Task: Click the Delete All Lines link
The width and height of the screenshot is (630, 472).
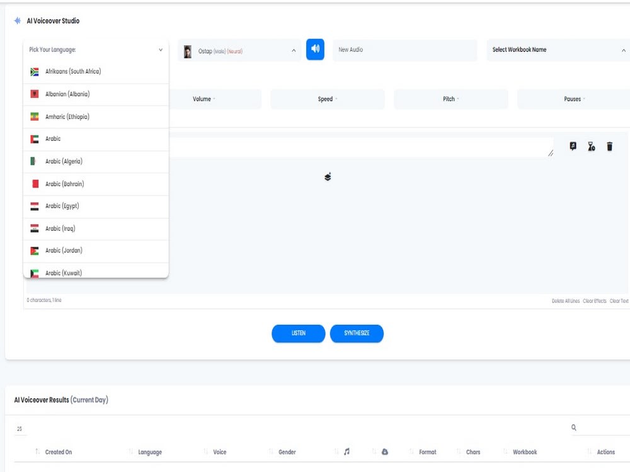Action: [x=565, y=301]
